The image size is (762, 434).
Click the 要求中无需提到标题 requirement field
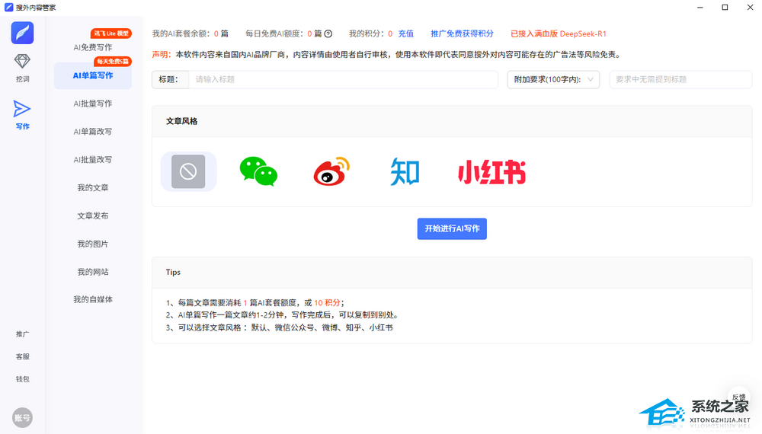click(x=680, y=80)
